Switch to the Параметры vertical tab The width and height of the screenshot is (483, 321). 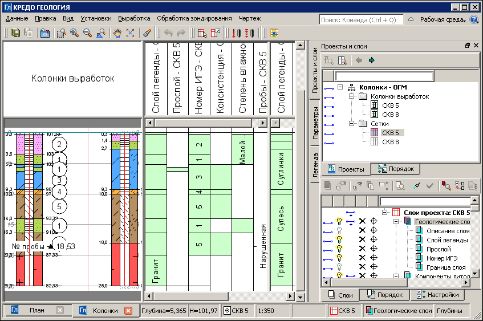pyautogui.click(x=315, y=124)
